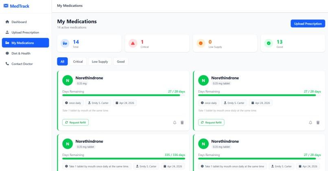
Task: Click N avatar on '0.35 mg tablet' card with 'once daily' chip
Action: pos(203,80)
